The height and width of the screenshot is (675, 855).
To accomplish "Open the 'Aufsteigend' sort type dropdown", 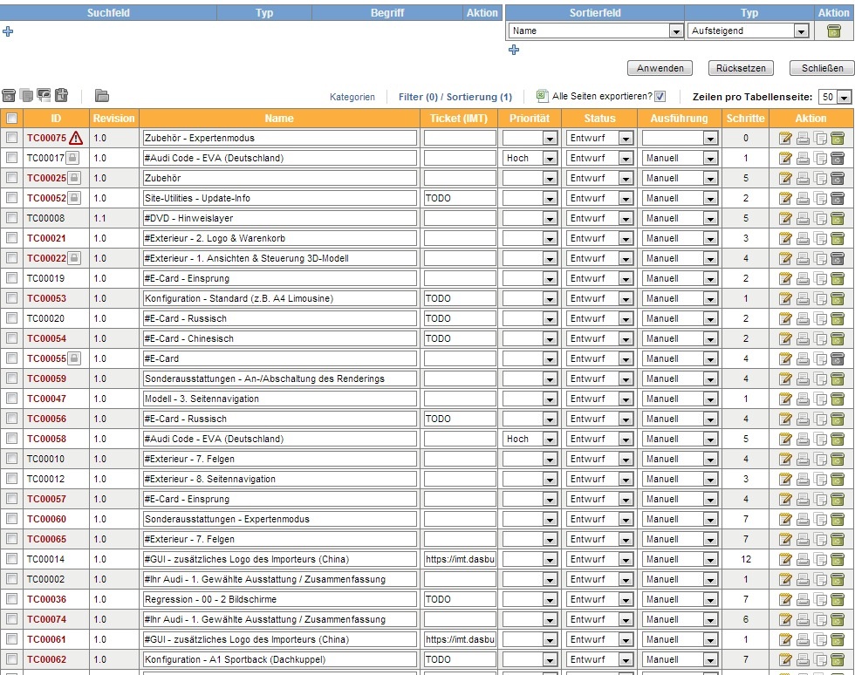I will 801,31.
